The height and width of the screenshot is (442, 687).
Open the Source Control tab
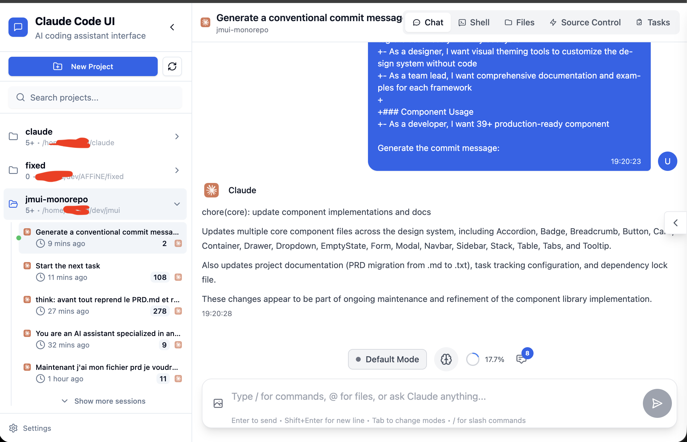pos(585,22)
